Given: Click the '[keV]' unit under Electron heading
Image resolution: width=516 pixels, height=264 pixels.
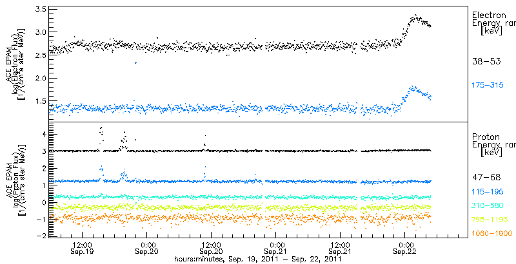Looking at the screenshot, I should tap(491, 31).
